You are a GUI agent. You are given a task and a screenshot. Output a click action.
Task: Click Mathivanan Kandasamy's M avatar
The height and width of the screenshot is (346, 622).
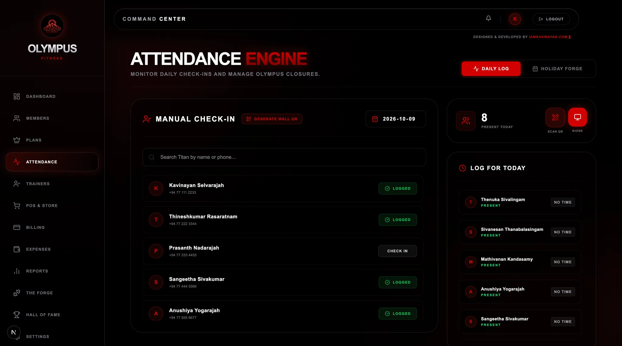(x=471, y=262)
